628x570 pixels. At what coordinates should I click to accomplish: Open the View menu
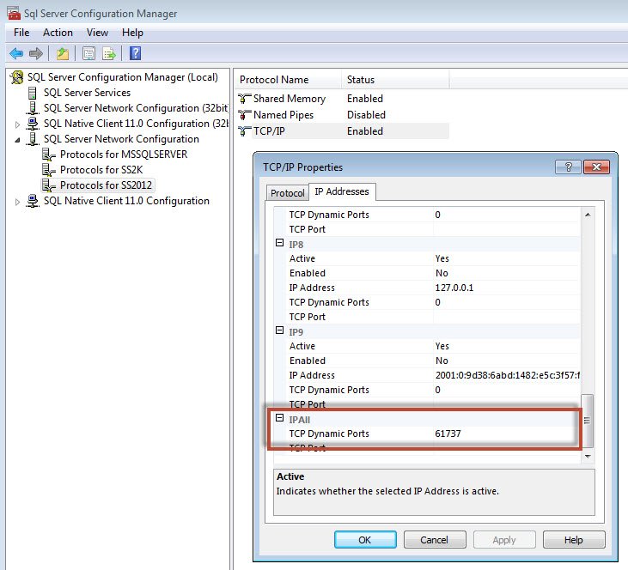(97, 33)
